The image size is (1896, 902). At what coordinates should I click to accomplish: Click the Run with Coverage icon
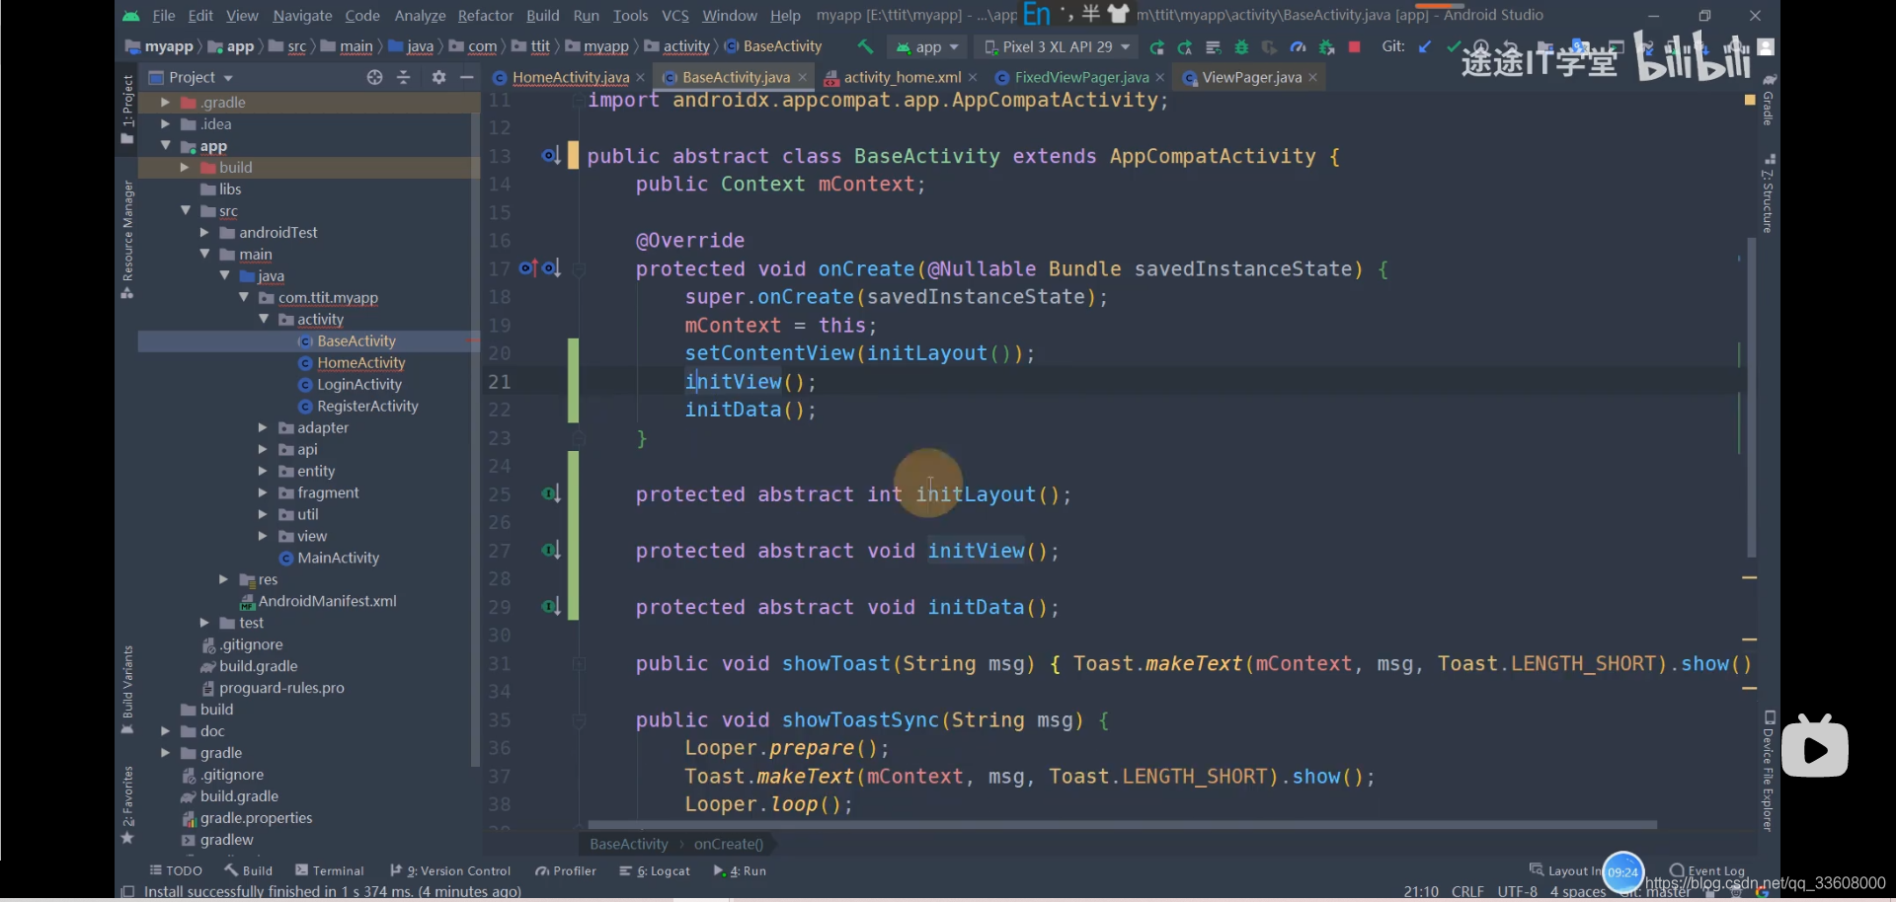[1270, 47]
